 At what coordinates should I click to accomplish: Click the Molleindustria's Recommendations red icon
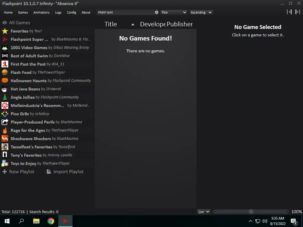point(5,106)
